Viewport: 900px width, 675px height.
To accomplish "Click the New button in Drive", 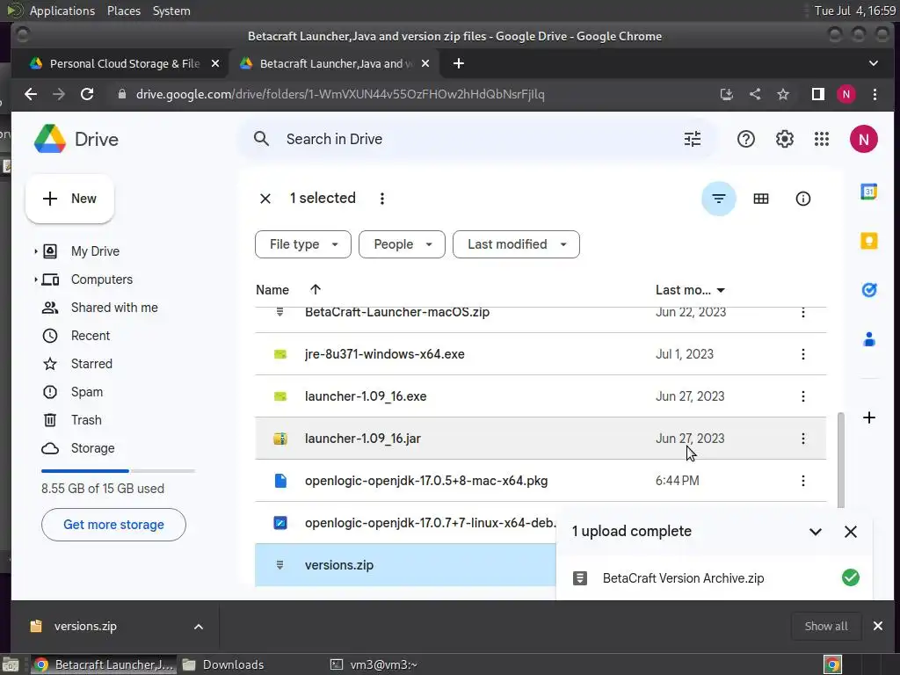I will click(69, 199).
